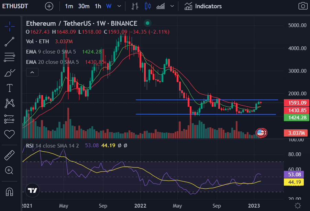This screenshot has width=310, height=211.
Task: Click the 1593.09 current price label
Action: tap(297, 103)
